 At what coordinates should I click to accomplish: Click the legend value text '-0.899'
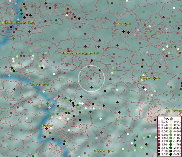tap(177, 135)
